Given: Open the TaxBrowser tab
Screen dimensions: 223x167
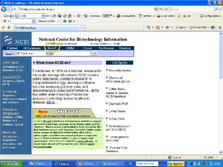Looking at the screenshot, I should (x=106, y=48).
